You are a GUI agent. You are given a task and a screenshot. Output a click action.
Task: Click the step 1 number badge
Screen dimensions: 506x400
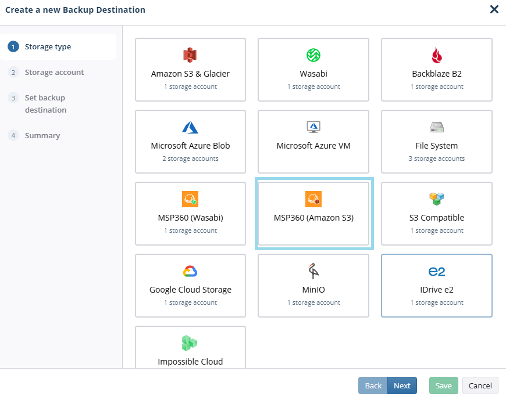13,46
